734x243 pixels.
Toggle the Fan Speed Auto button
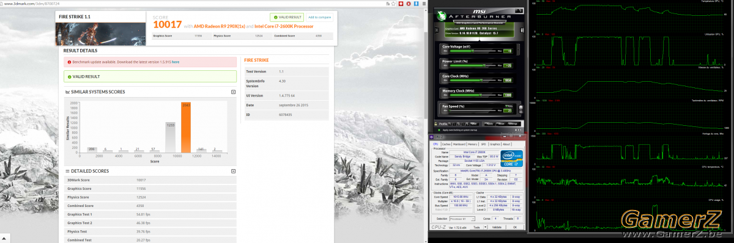[x=509, y=106]
